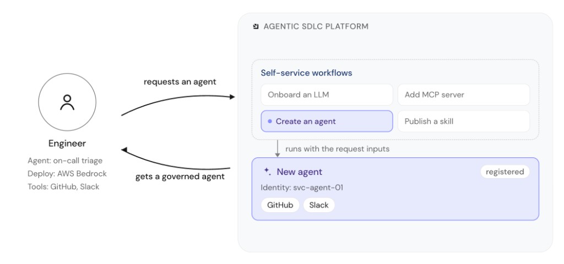Click the Engineer label
Screen dimensions: 564x264
67,144
